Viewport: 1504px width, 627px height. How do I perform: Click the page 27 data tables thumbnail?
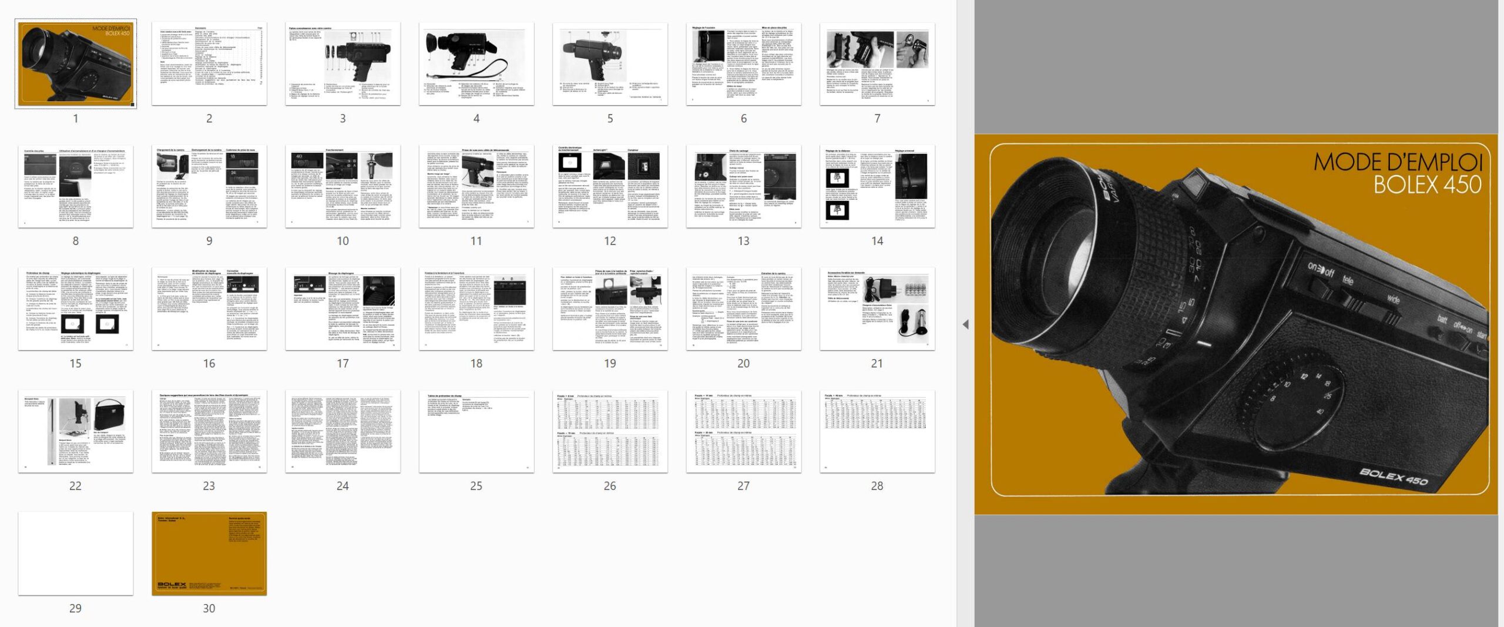(x=744, y=431)
